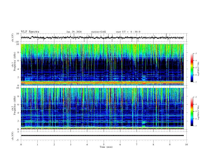This screenshot has height=162, width=210.
Task: Click the ch.1 "Frequency (kHz)" axis label
Action: [15, 62]
